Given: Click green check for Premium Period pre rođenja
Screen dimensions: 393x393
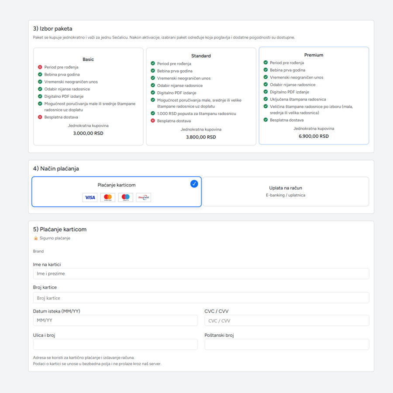Looking at the screenshot, I should click(x=265, y=62).
